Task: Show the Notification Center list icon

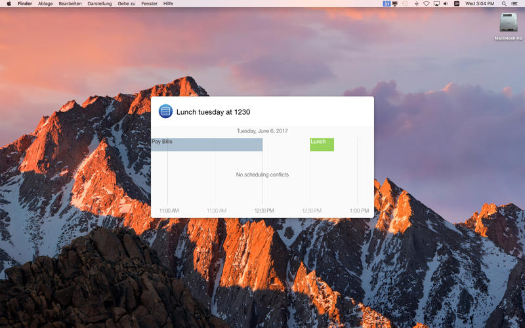Action: 514,4
